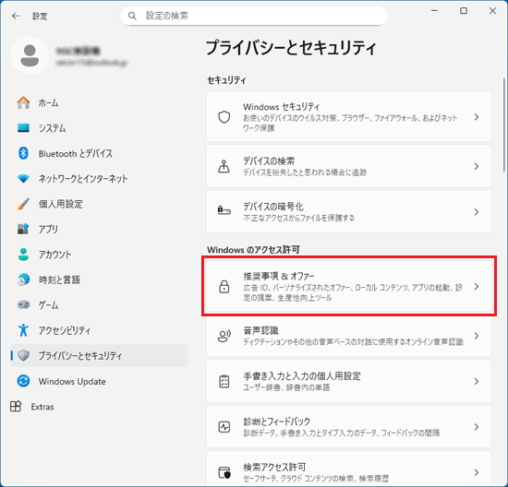Click the プライバシーとセキュリティ sidebar shield icon
508x487 pixels.
point(23,355)
